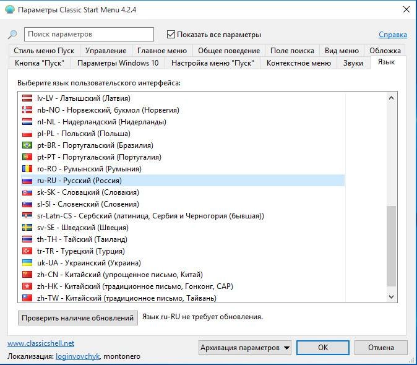
Task: Click the Russian flag icon
Action: pos(27,181)
